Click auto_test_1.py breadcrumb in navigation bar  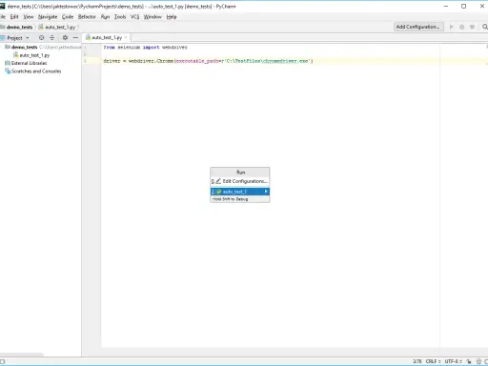[x=57, y=27]
